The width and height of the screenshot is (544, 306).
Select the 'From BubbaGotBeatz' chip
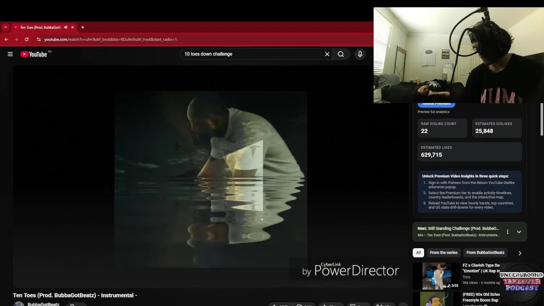pos(485,252)
